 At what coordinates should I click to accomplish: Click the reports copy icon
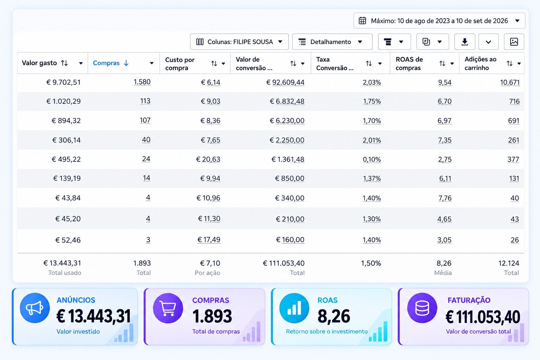tap(426, 42)
